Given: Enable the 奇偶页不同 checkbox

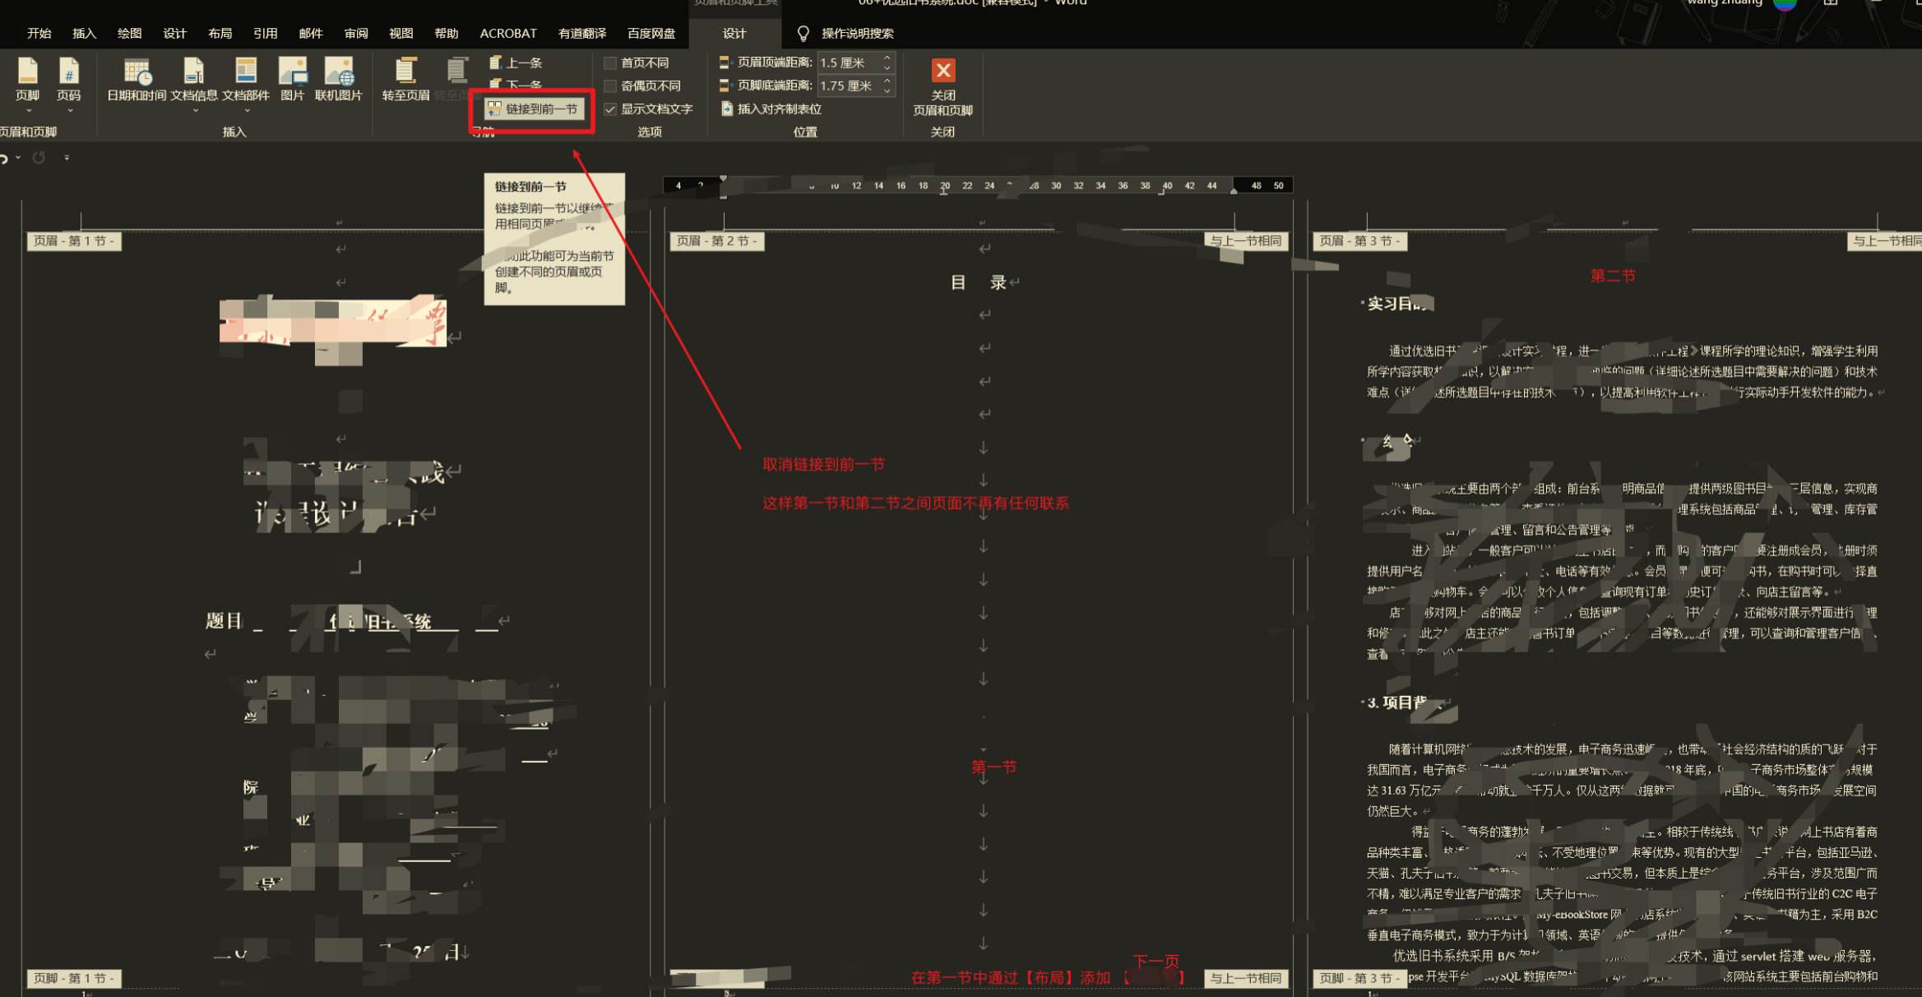Looking at the screenshot, I should pyautogui.click(x=610, y=86).
